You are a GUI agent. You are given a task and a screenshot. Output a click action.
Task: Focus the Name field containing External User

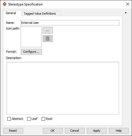70,23
